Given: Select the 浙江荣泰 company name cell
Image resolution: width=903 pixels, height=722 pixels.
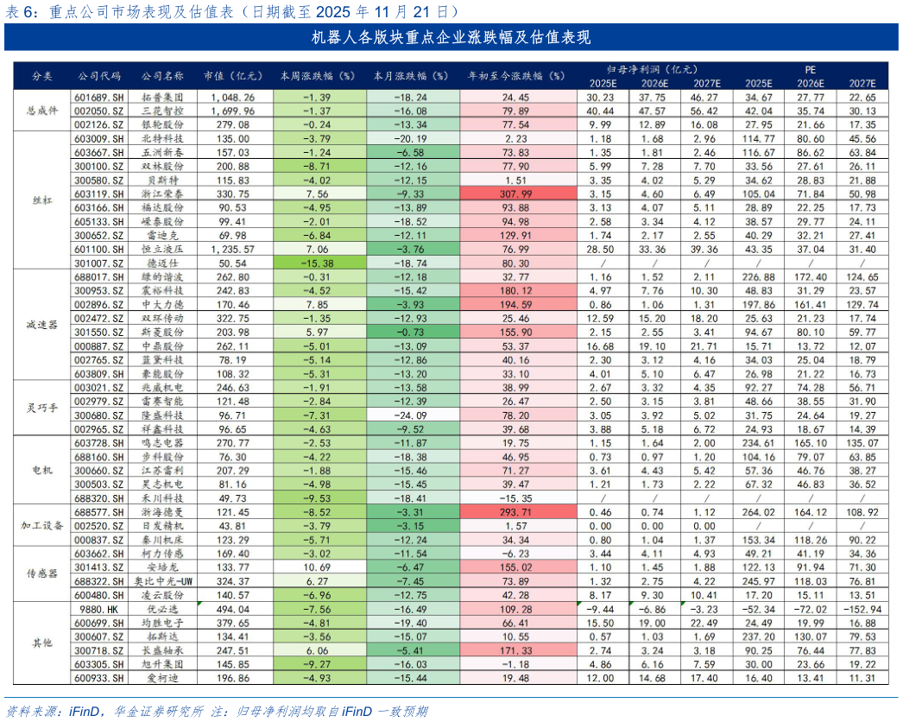Looking at the screenshot, I should click(x=163, y=194).
